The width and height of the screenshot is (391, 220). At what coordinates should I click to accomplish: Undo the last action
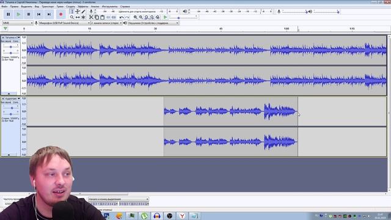click(x=122, y=17)
